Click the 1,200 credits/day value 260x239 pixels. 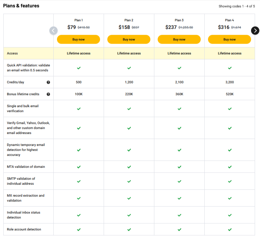click(129, 82)
